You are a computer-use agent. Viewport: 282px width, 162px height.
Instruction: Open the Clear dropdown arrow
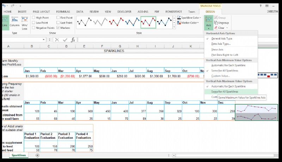227,28
